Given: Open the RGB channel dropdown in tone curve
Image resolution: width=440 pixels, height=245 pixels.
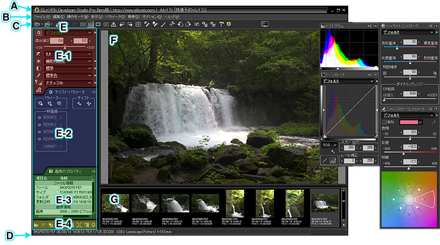Looking at the screenshot, I should pos(329,145).
